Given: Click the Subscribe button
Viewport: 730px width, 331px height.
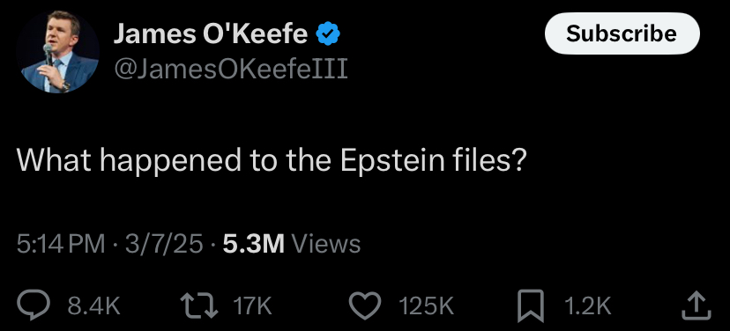Looking at the screenshot, I should (x=622, y=33).
